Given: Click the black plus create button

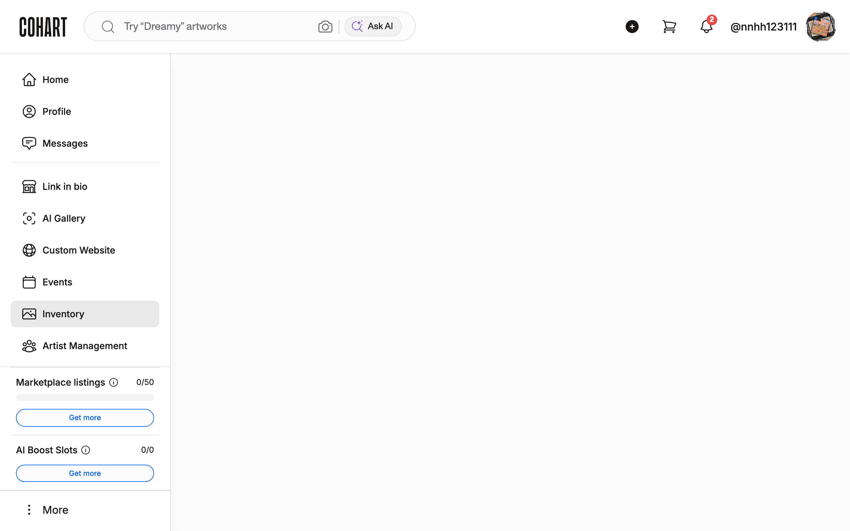Looking at the screenshot, I should pyautogui.click(x=632, y=27).
